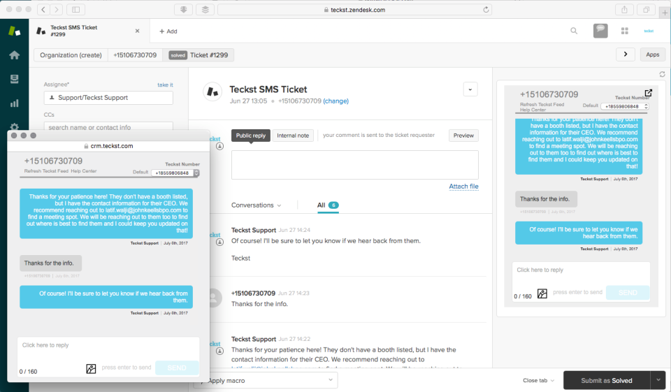
Task: Go back in Safari
Action: [43, 9]
